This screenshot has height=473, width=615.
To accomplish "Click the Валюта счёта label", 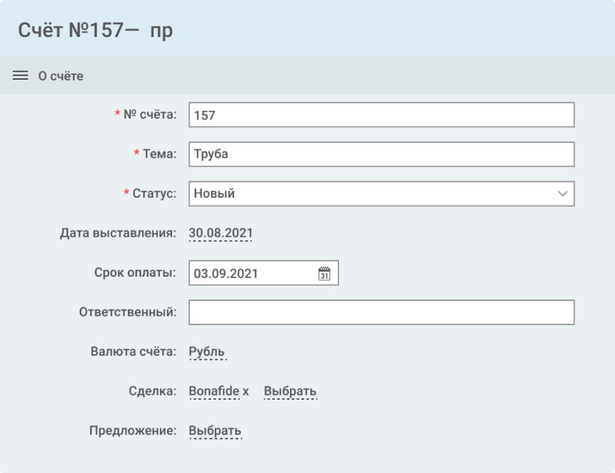I will click(133, 351).
